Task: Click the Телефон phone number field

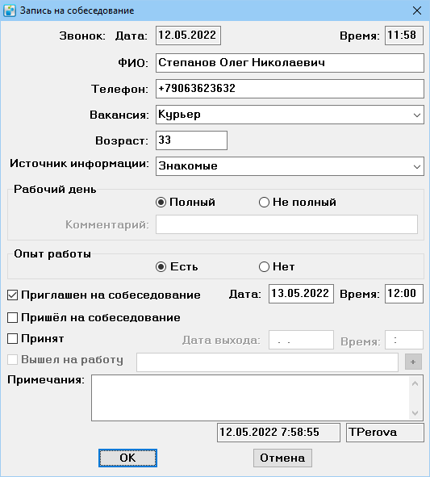Action: click(290, 89)
